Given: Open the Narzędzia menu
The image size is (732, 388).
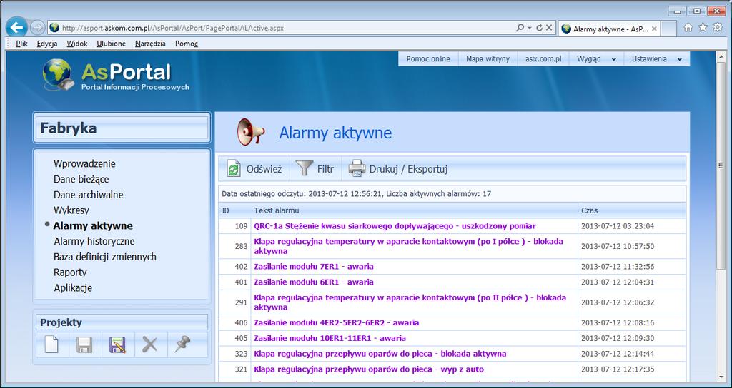Looking at the screenshot, I should tap(150, 44).
